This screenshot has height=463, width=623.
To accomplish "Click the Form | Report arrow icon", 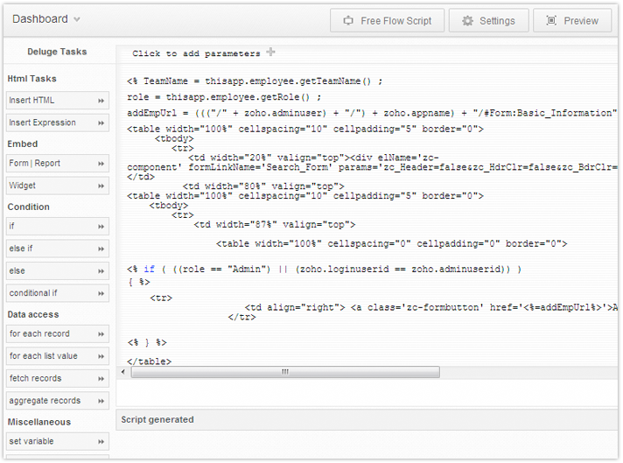I will coord(101,164).
